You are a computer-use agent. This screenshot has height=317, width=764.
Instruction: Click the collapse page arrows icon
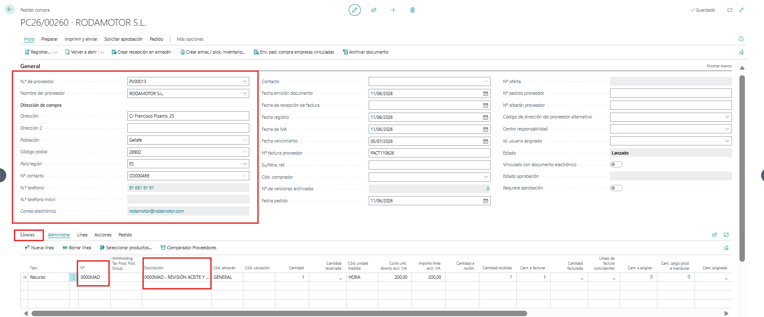click(742, 10)
